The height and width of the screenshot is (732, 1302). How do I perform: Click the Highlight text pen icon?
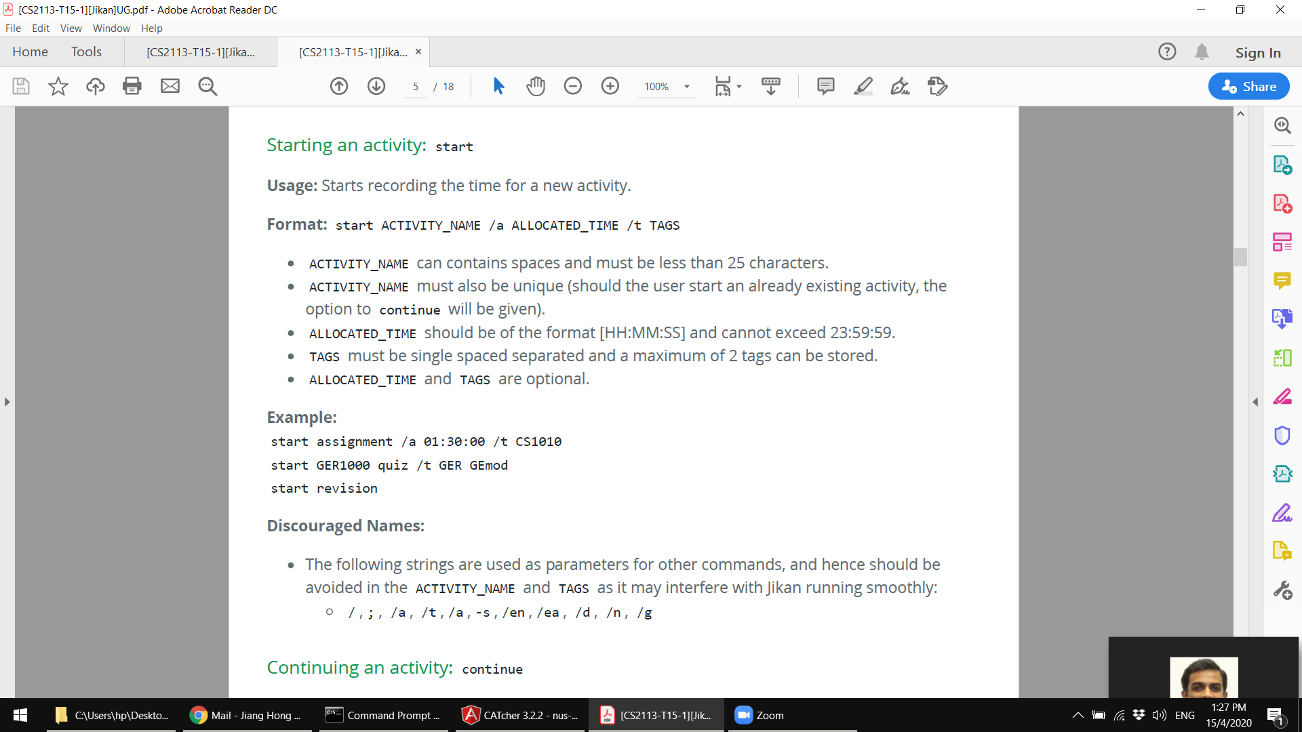point(863,86)
